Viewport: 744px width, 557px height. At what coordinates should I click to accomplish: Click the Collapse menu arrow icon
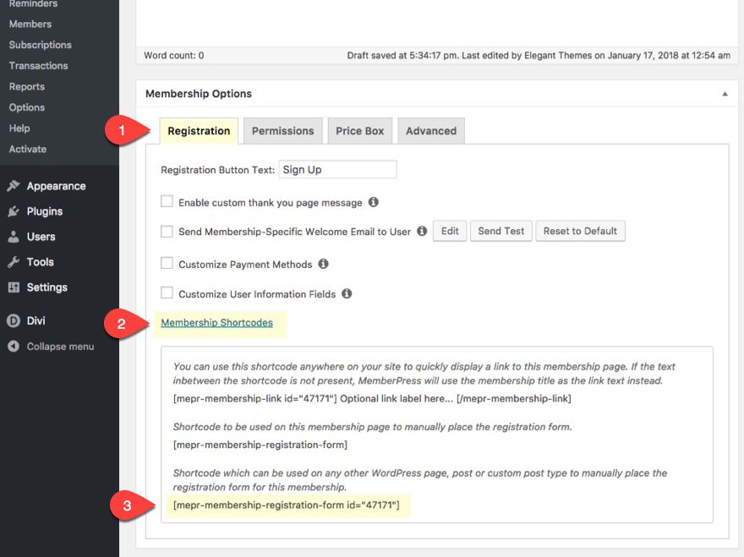[x=14, y=346]
